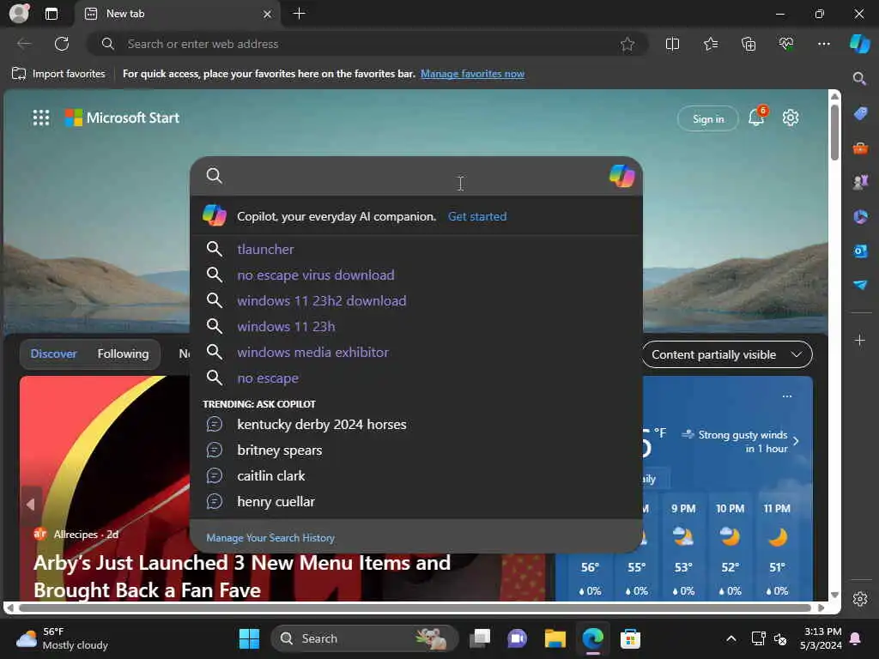Open the Favorites list
The height and width of the screenshot is (659, 879).
710,44
